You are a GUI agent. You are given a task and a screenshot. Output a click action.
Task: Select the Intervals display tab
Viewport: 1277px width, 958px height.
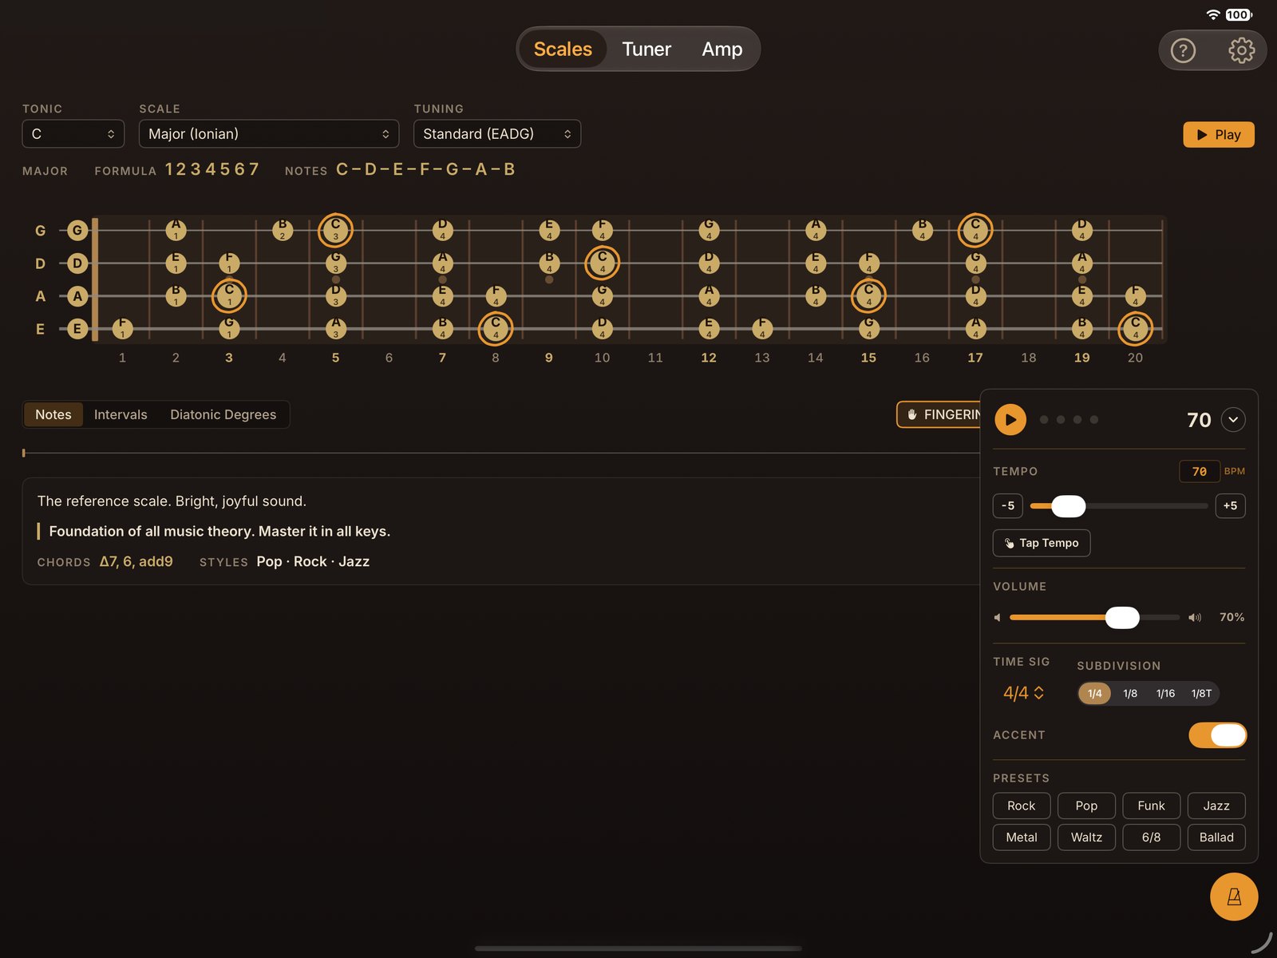tap(121, 414)
